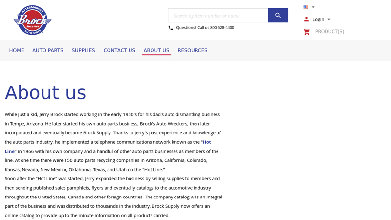The width and height of the screenshot is (391, 220).
Task: Click the phone handset icon
Action: point(171,28)
